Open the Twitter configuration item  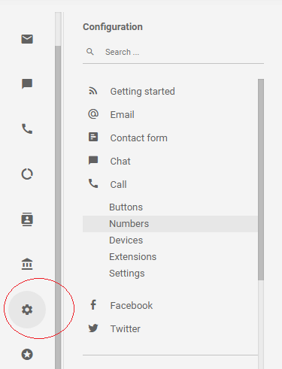[170, 329]
